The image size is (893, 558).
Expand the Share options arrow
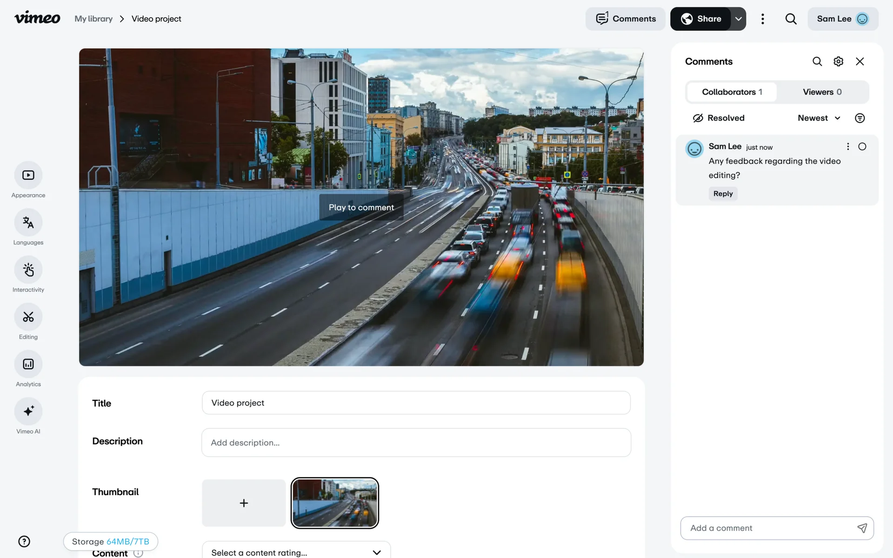coord(738,19)
